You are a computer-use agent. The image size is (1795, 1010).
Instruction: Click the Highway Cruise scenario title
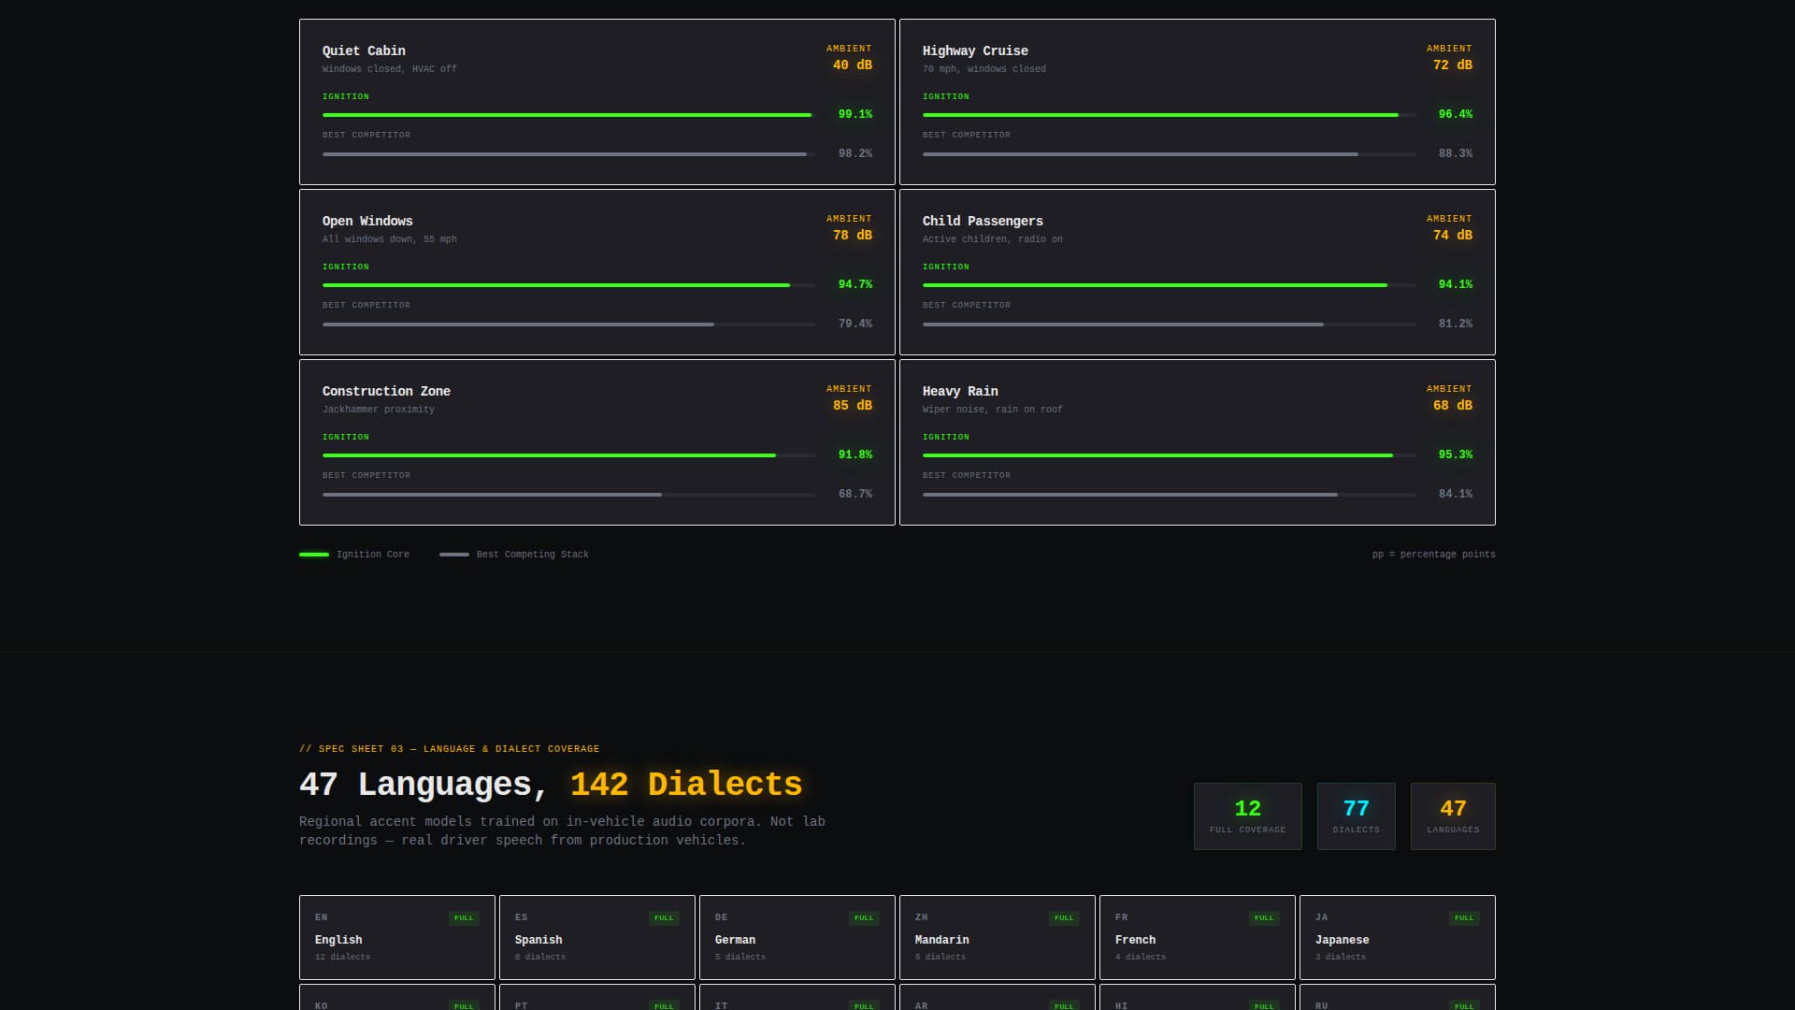click(x=975, y=50)
